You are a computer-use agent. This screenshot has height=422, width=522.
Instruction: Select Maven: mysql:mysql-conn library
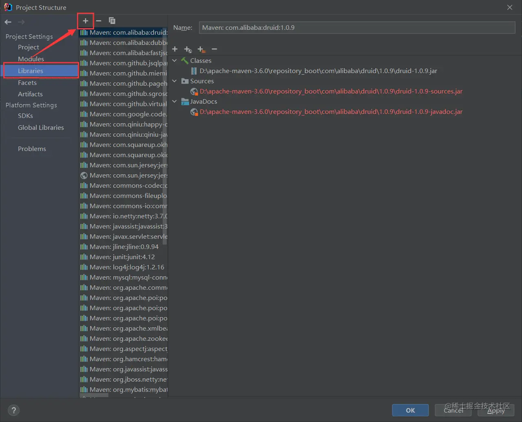point(123,277)
